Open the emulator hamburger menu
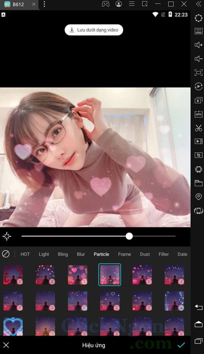204x354 pixels. coord(132,4)
